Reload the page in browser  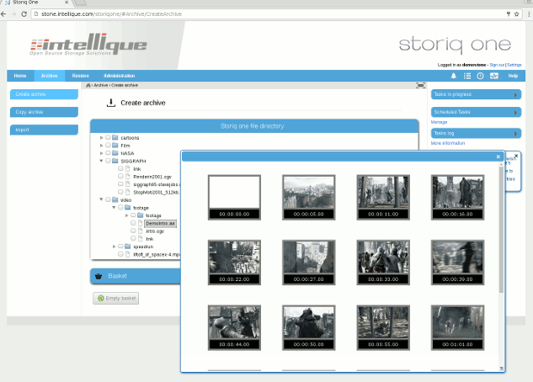[x=24, y=14]
